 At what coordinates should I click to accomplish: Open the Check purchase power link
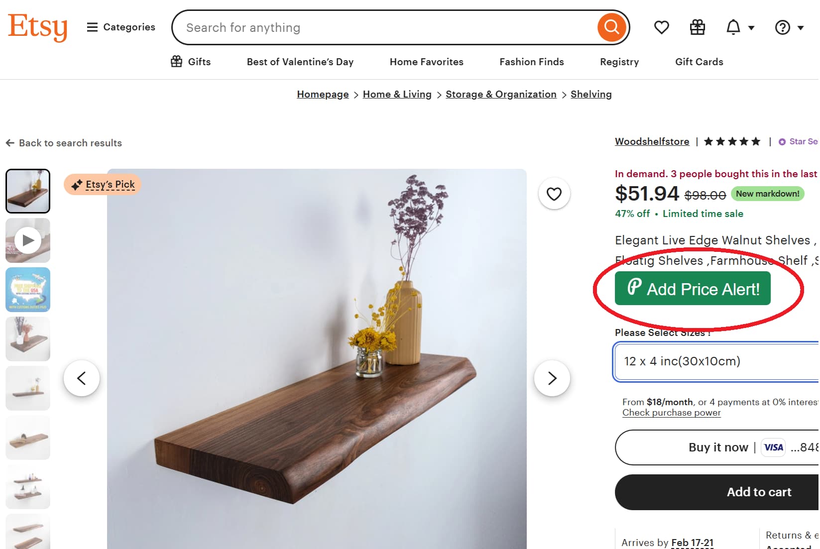(671, 413)
